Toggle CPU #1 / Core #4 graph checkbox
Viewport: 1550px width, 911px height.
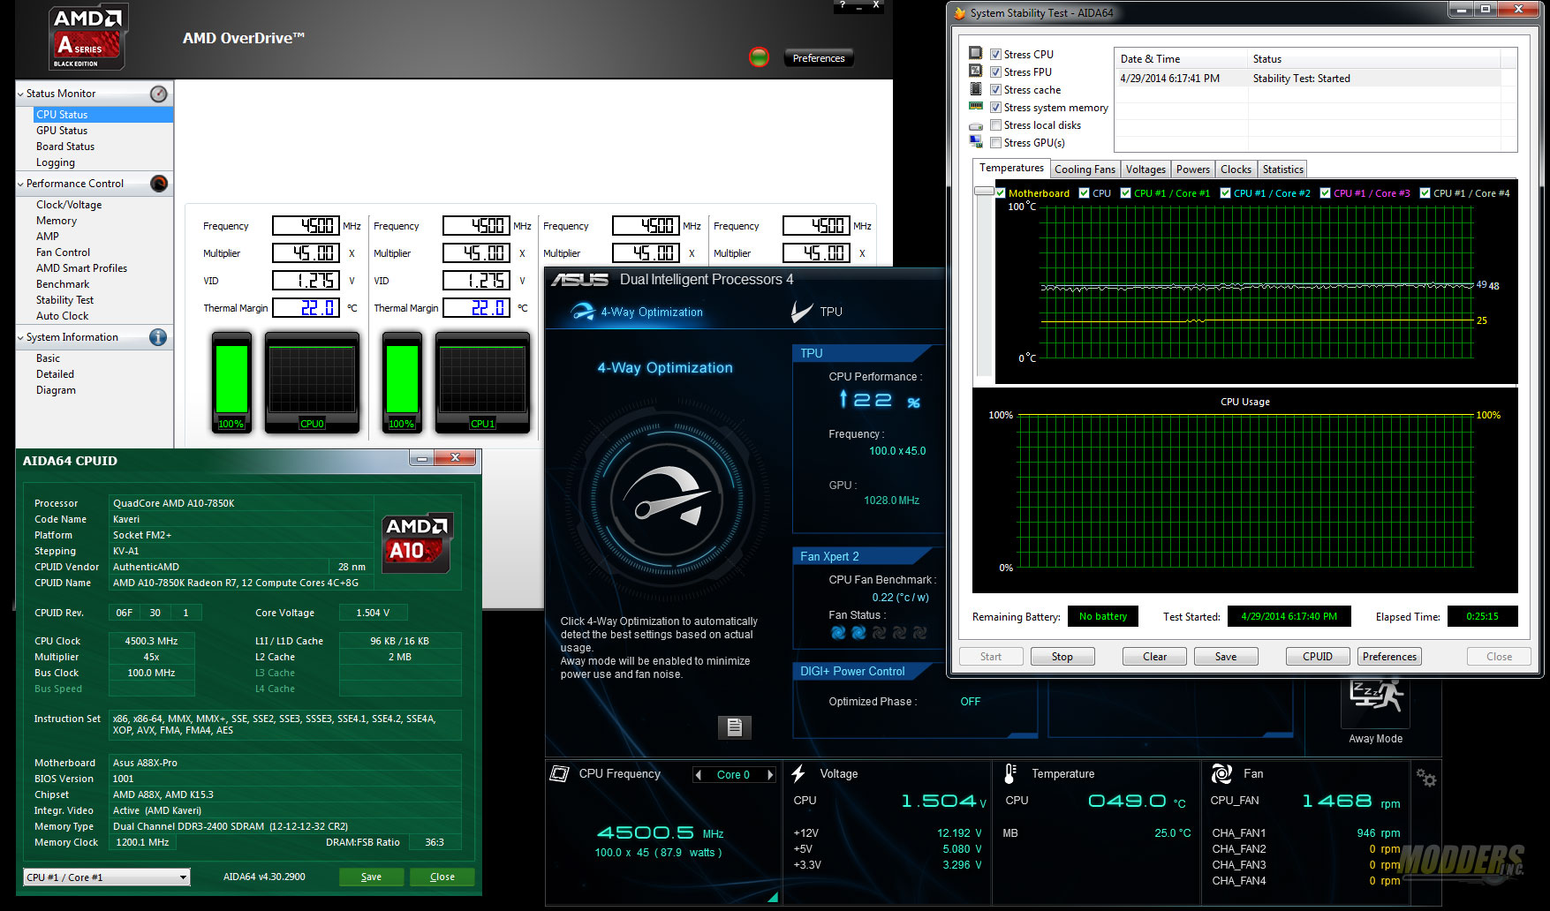(1425, 192)
